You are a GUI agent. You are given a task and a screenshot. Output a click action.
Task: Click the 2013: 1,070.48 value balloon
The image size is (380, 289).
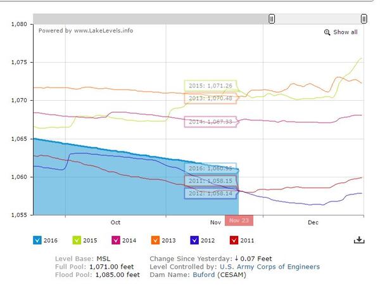tap(210, 98)
